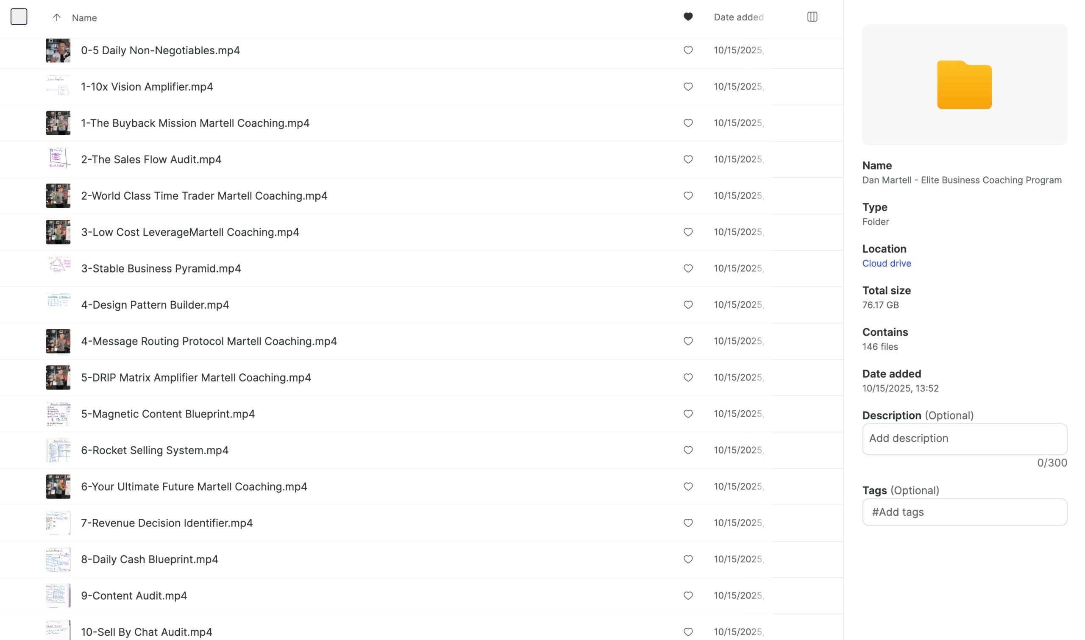Click heart icon for 2-The Sales Flow Audit.mp4
The image size is (1085, 640).
688,159
